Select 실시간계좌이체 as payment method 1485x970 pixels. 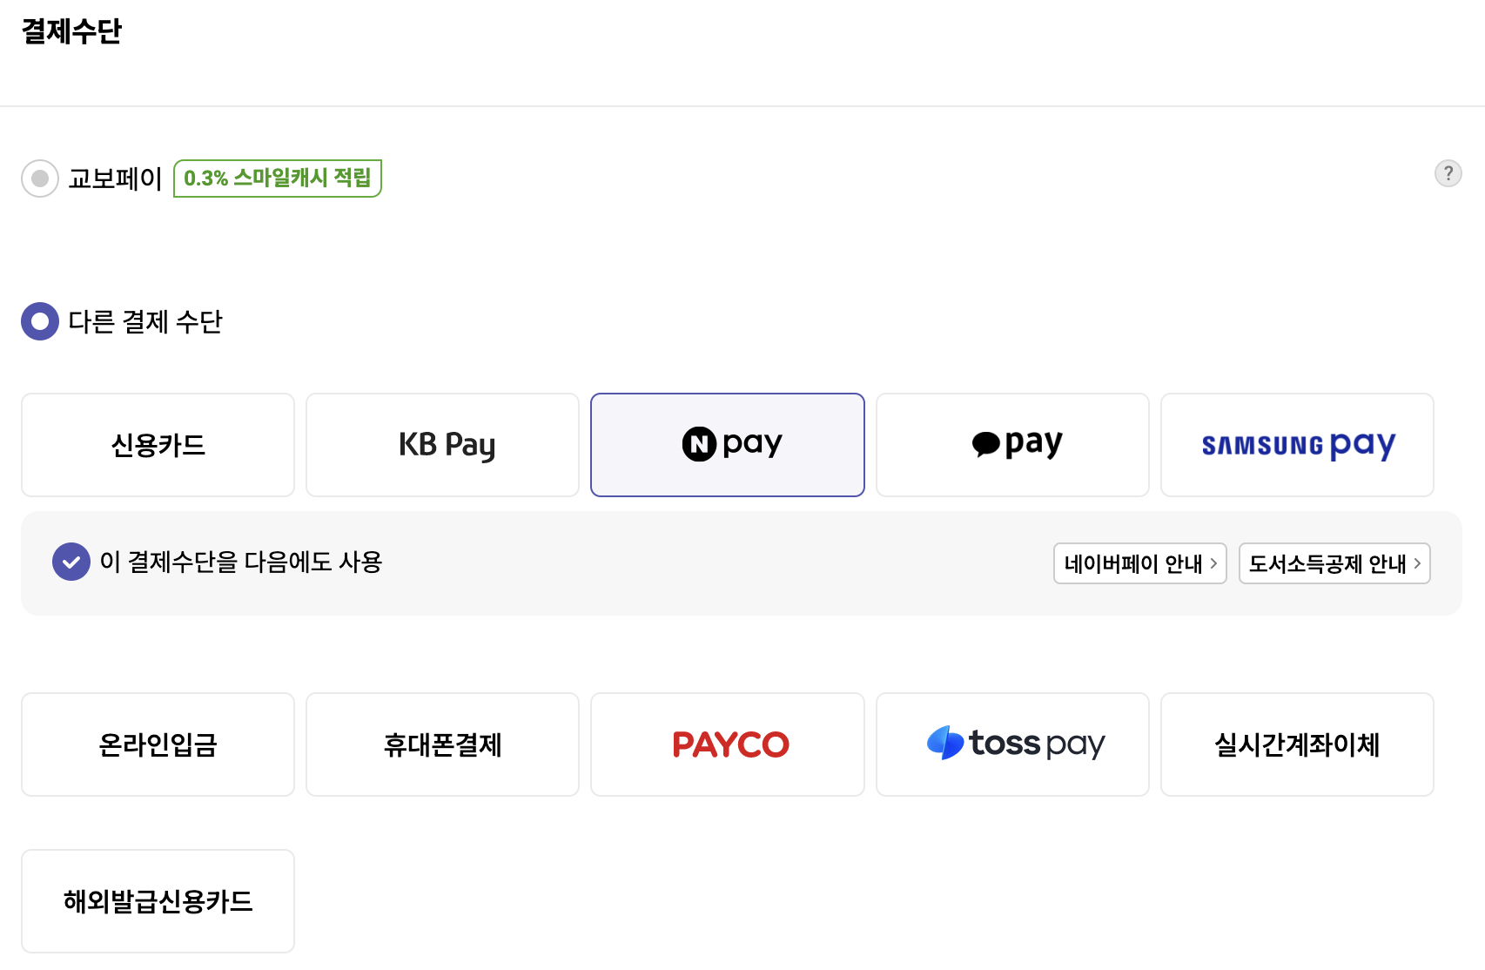pyautogui.click(x=1296, y=744)
